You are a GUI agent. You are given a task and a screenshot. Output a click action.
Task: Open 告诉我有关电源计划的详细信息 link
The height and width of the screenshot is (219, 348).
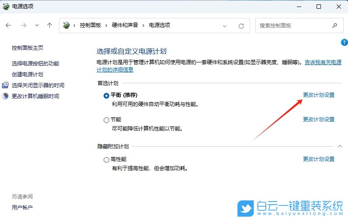click(x=323, y=62)
